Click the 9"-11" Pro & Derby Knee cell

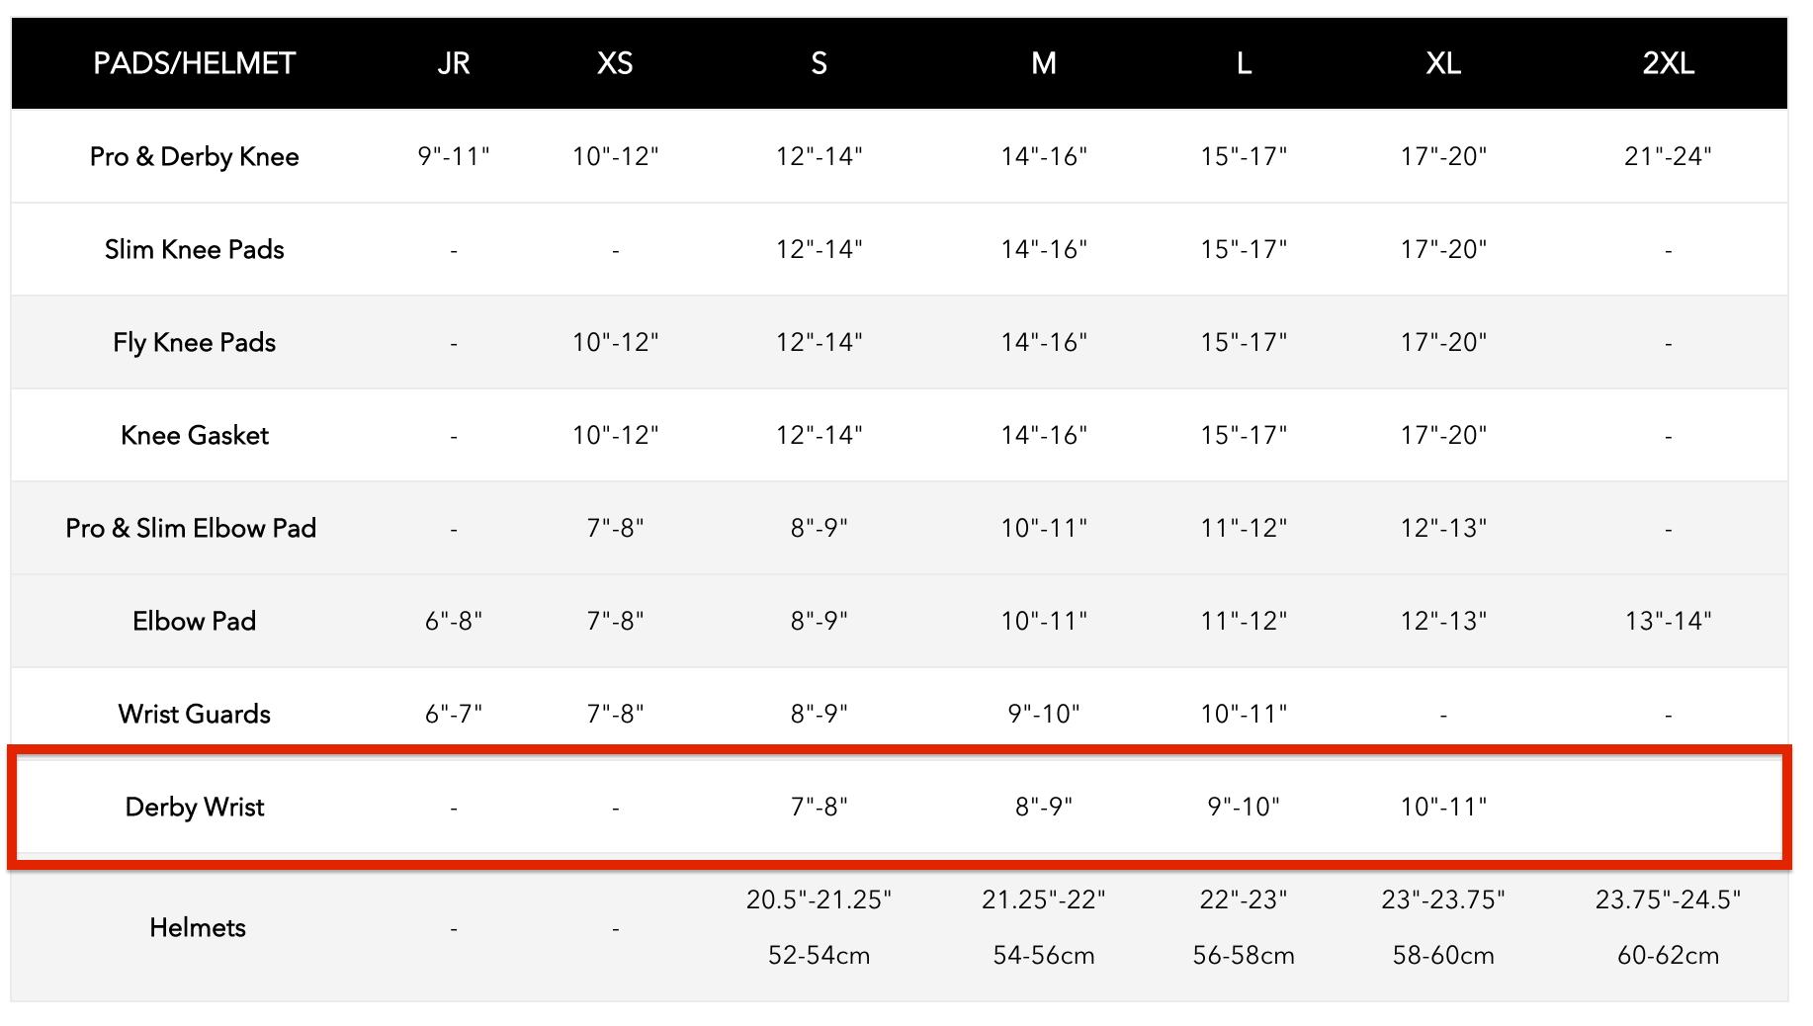(454, 156)
